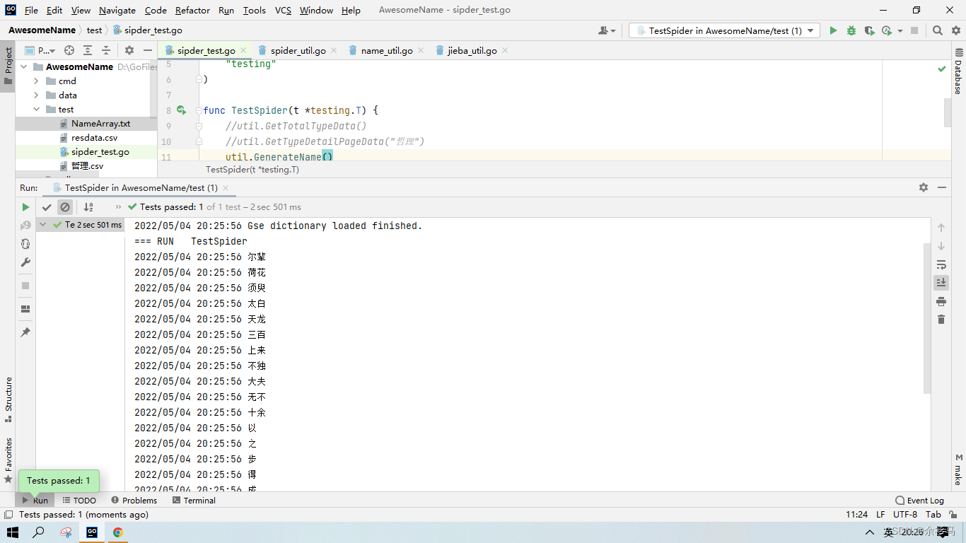Viewport: 966px width, 543px height.
Task: Click the run gutter icon beside TestSpider
Action: click(181, 110)
